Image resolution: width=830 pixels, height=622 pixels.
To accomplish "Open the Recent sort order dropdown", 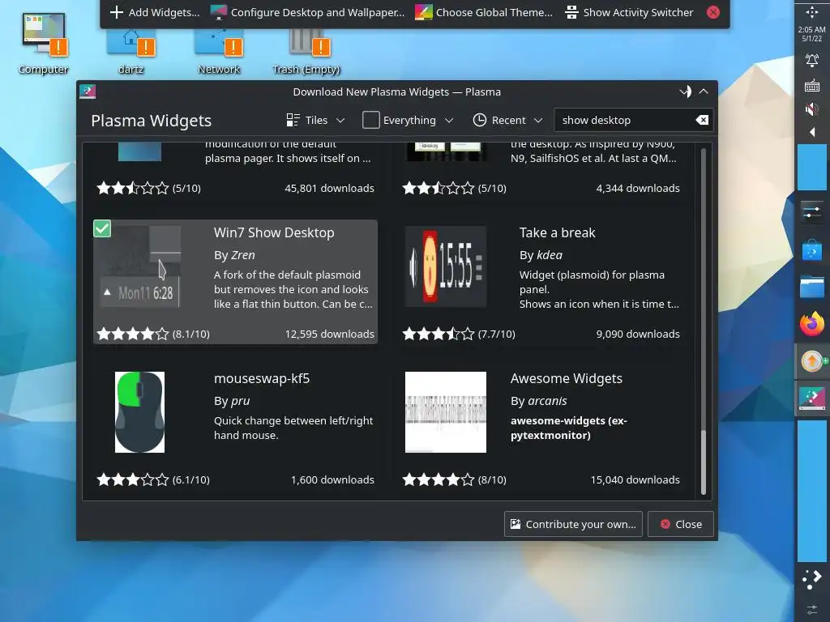I will pos(507,120).
